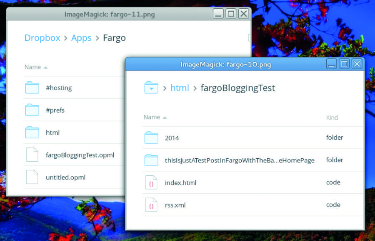Maximize the fargo-11.png window
The width and height of the screenshot is (375, 241).
(231, 14)
